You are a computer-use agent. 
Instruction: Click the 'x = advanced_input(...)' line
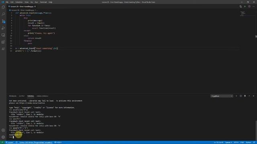coord(37,48)
